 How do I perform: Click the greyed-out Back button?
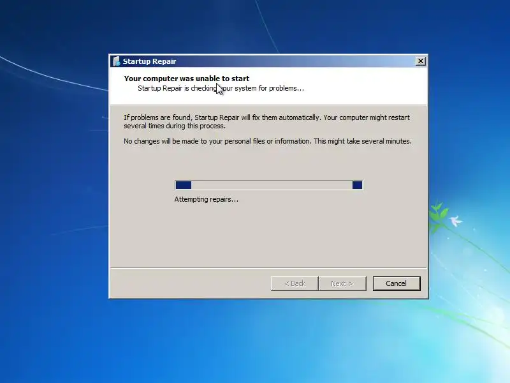click(x=295, y=283)
